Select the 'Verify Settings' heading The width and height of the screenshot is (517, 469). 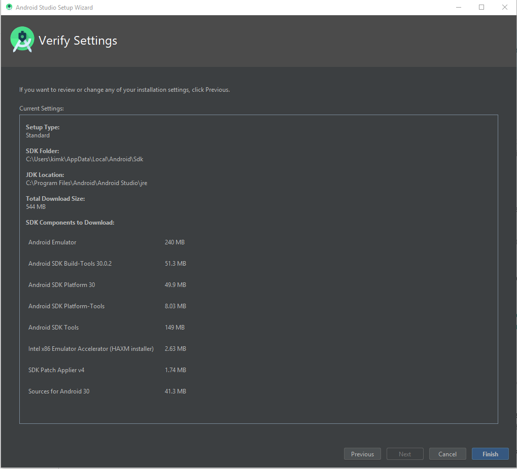[78, 41]
